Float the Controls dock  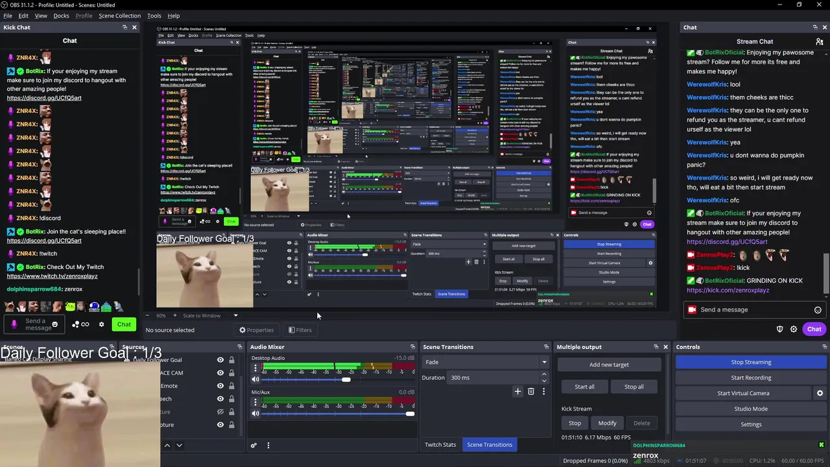(824, 347)
